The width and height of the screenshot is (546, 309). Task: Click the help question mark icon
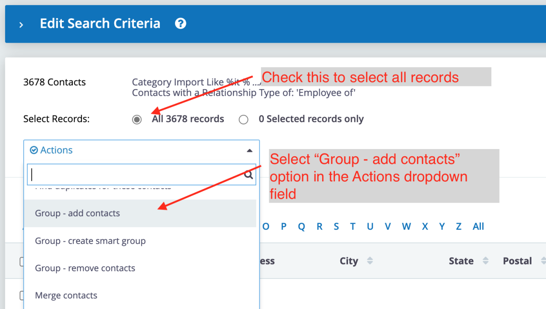(181, 24)
